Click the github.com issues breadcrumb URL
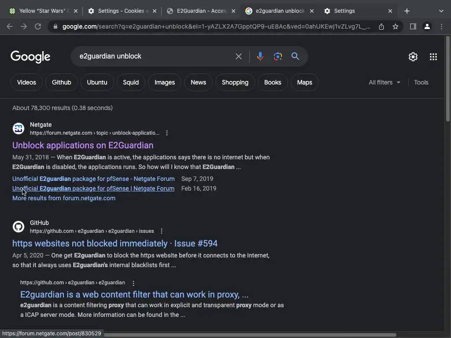The width and height of the screenshot is (451, 338). 92,231
